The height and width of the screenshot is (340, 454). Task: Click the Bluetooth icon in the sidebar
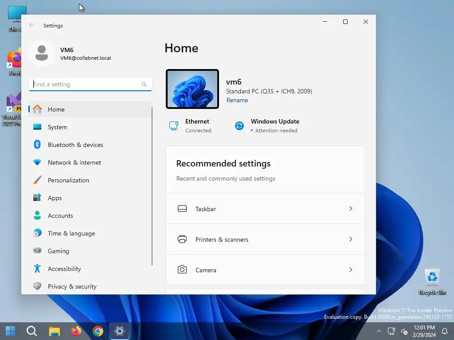[37, 145]
